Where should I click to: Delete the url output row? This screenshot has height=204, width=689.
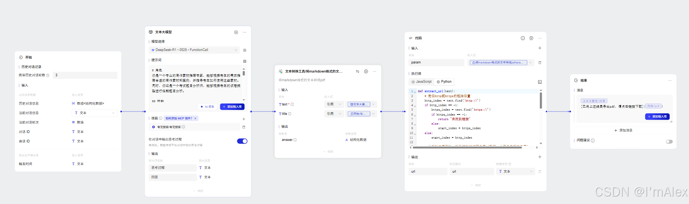point(540,172)
